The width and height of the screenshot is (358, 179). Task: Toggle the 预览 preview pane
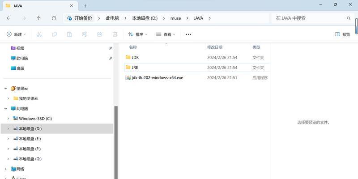point(342,34)
